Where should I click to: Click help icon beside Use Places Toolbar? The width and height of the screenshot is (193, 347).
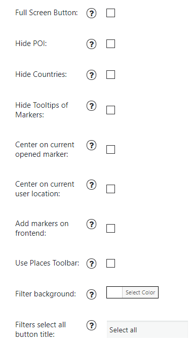click(x=91, y=264)
